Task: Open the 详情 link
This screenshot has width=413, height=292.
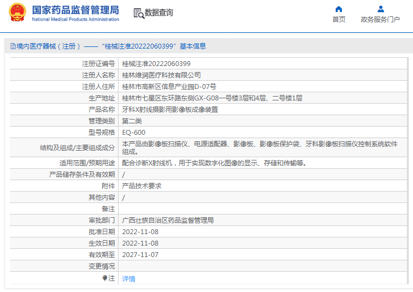Action: [129, 278]
